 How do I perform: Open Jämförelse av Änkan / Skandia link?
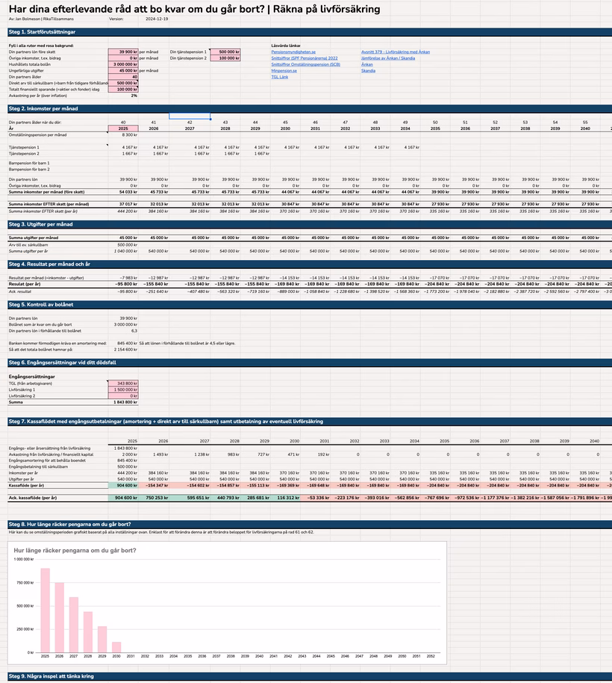point(388,58)
